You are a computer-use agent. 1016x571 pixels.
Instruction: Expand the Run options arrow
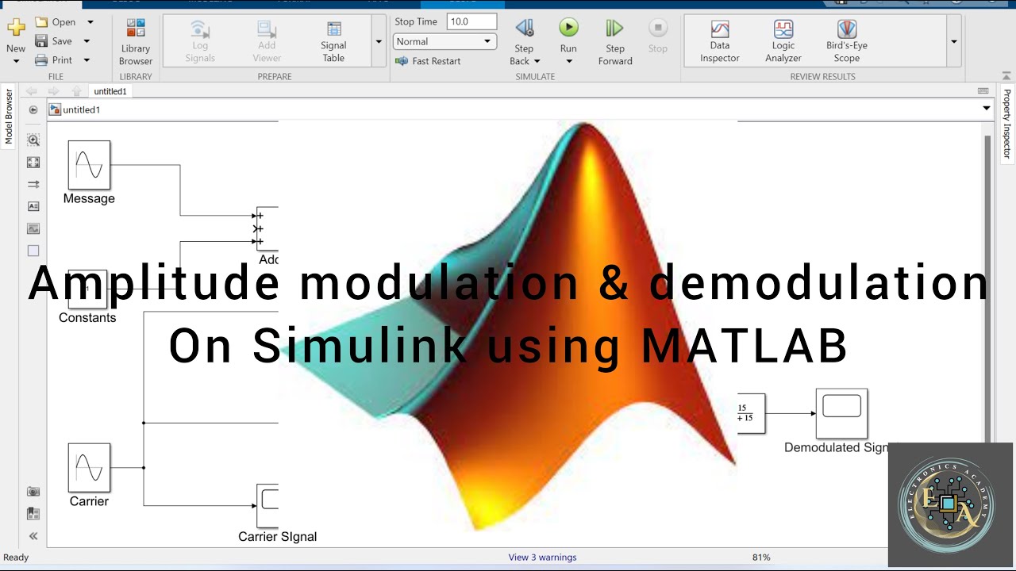[568, 62]
